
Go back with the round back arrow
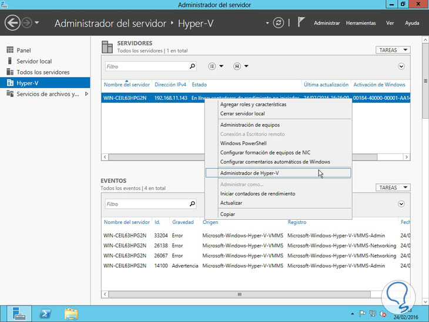click(12, 23)
